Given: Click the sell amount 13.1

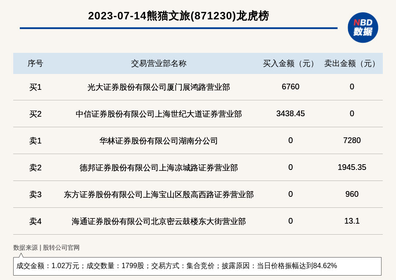Looking at the screenshot, I should pos(352,221).
